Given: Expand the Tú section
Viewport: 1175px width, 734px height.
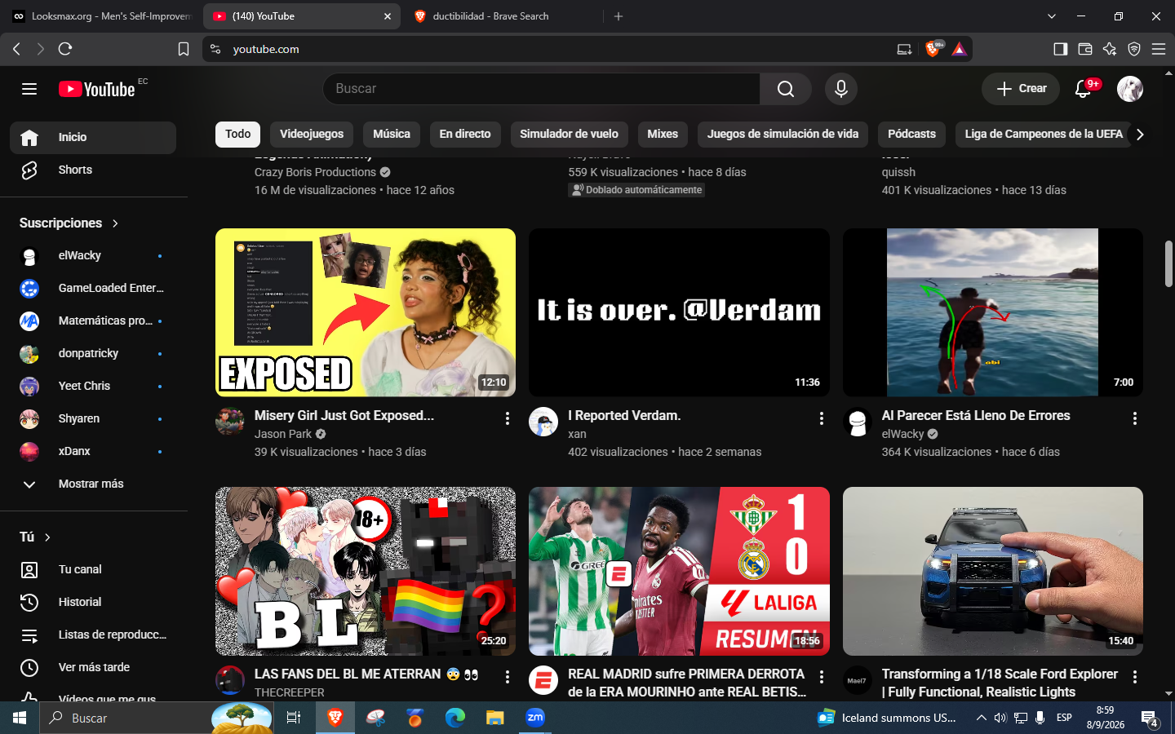Looking at the screenshot, I should [x=36, y=537].
